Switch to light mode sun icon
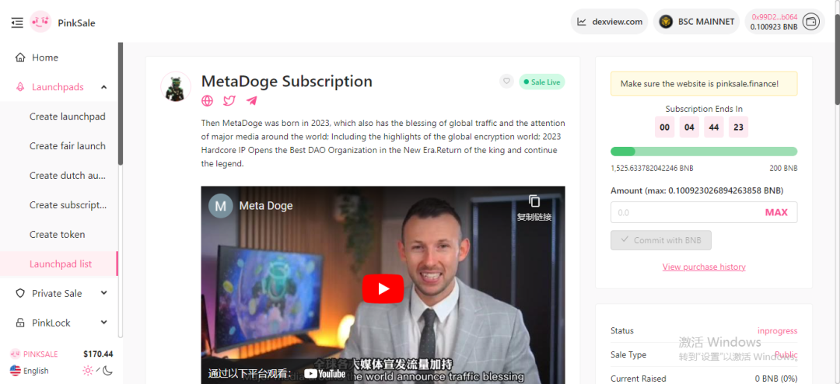The width and height of the screenshot is (840, 384). tap(87, 370)
